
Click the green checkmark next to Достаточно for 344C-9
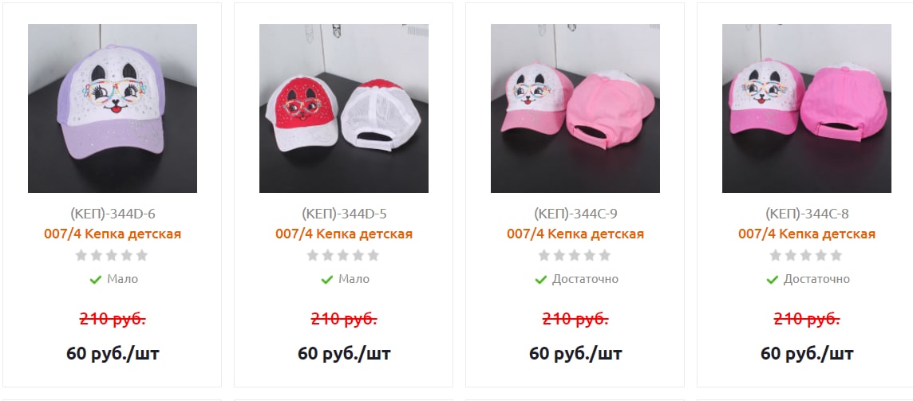[x=541, y=279]
